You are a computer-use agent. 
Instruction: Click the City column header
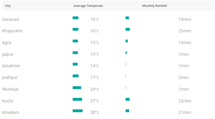point(8,6)
